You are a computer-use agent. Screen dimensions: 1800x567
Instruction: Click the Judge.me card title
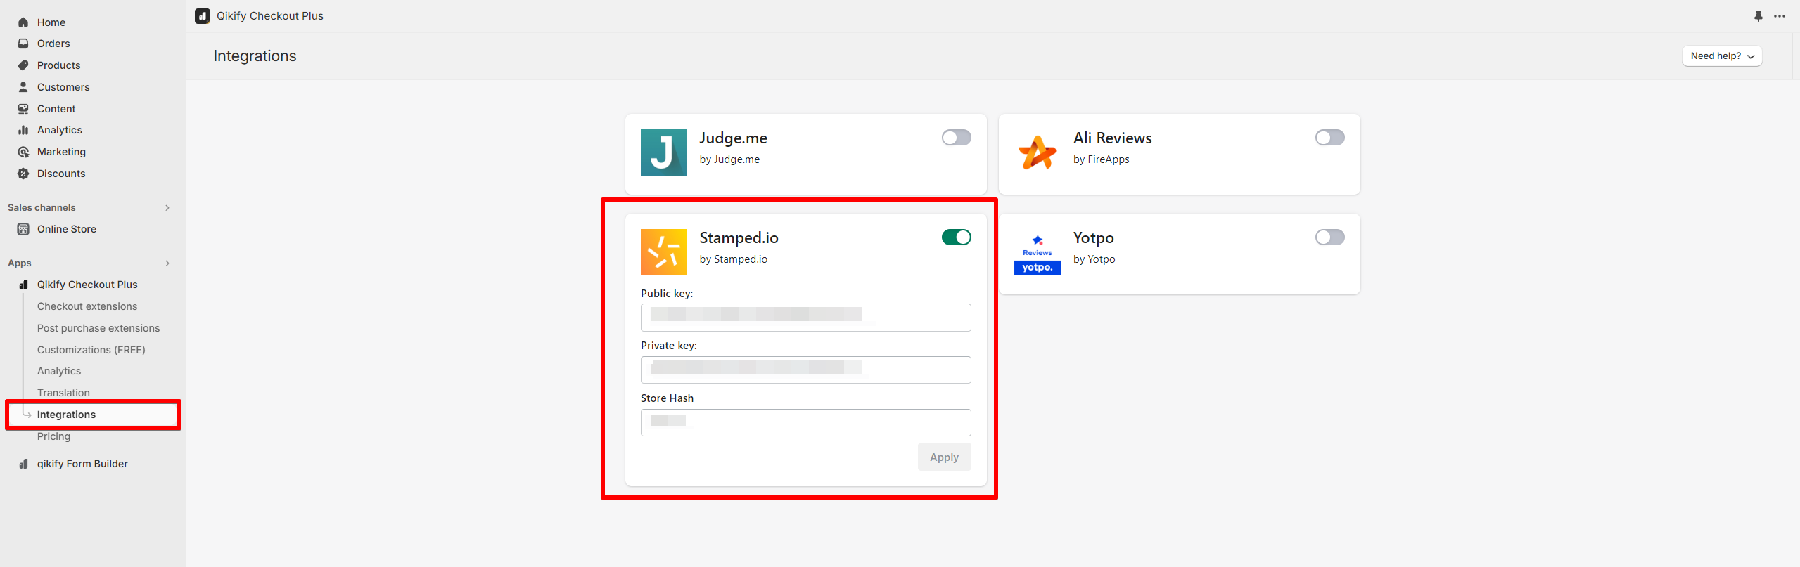pos(733,138)
